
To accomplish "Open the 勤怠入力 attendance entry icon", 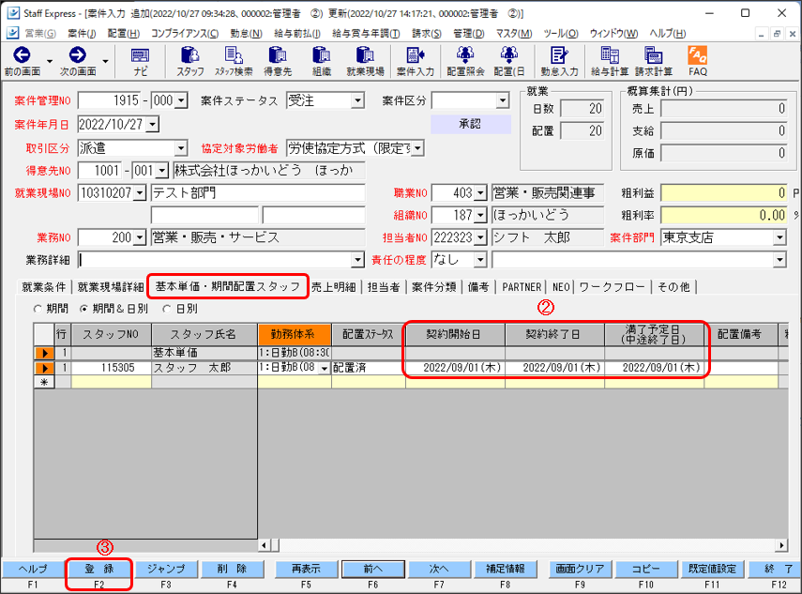I will [559, 61].
